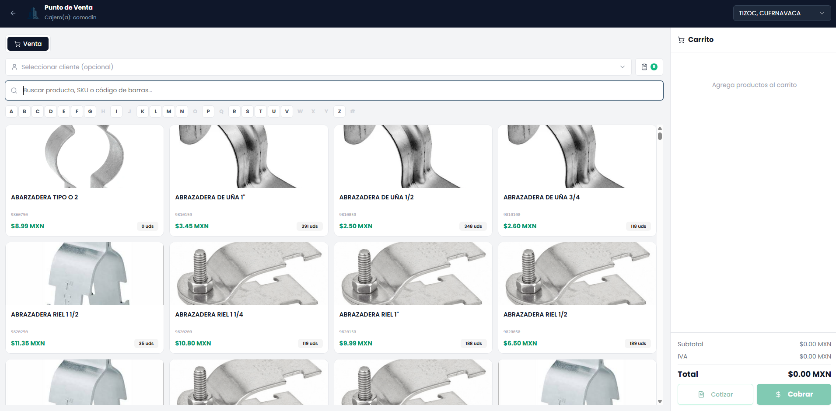Viewport: 836px width, 411px height.
Task: Filter products by letter P
Action: pyautogui.click(x=208, y=111)
